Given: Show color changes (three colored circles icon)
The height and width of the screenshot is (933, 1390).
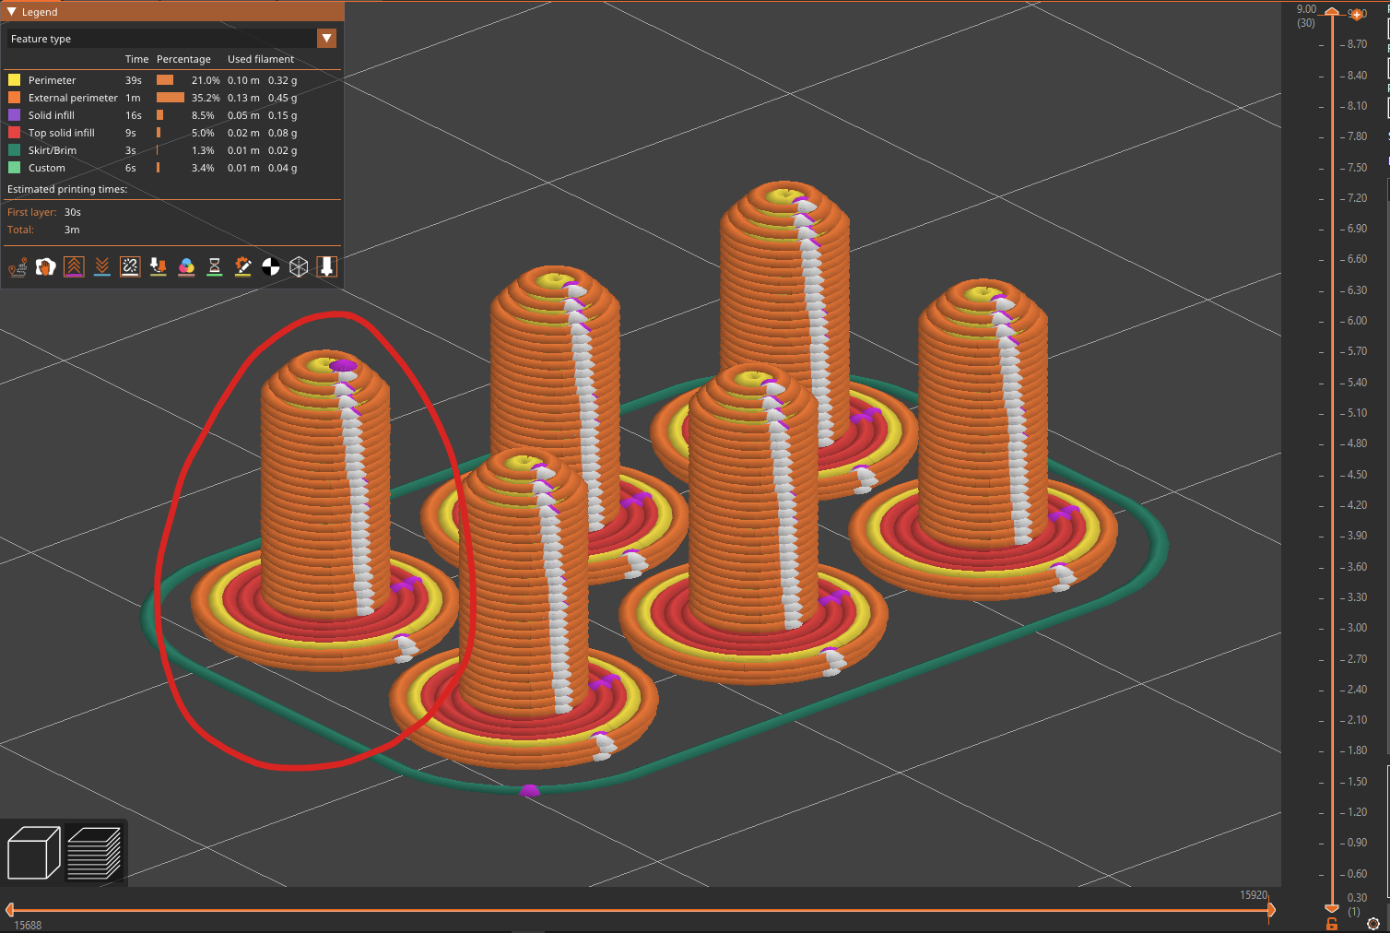Looking at the screenshot, I should [x=186, y=267].
